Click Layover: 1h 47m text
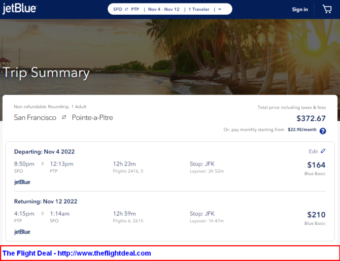 click(207, 221)
